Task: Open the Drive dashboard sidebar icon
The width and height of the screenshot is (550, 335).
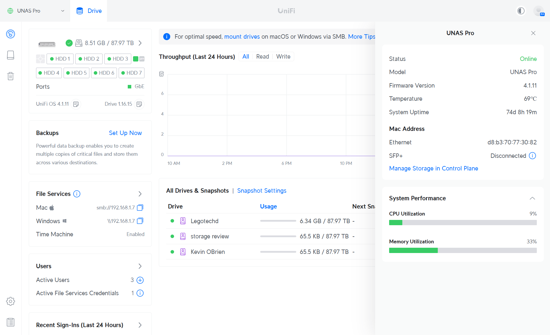Action: pos(11,34)
